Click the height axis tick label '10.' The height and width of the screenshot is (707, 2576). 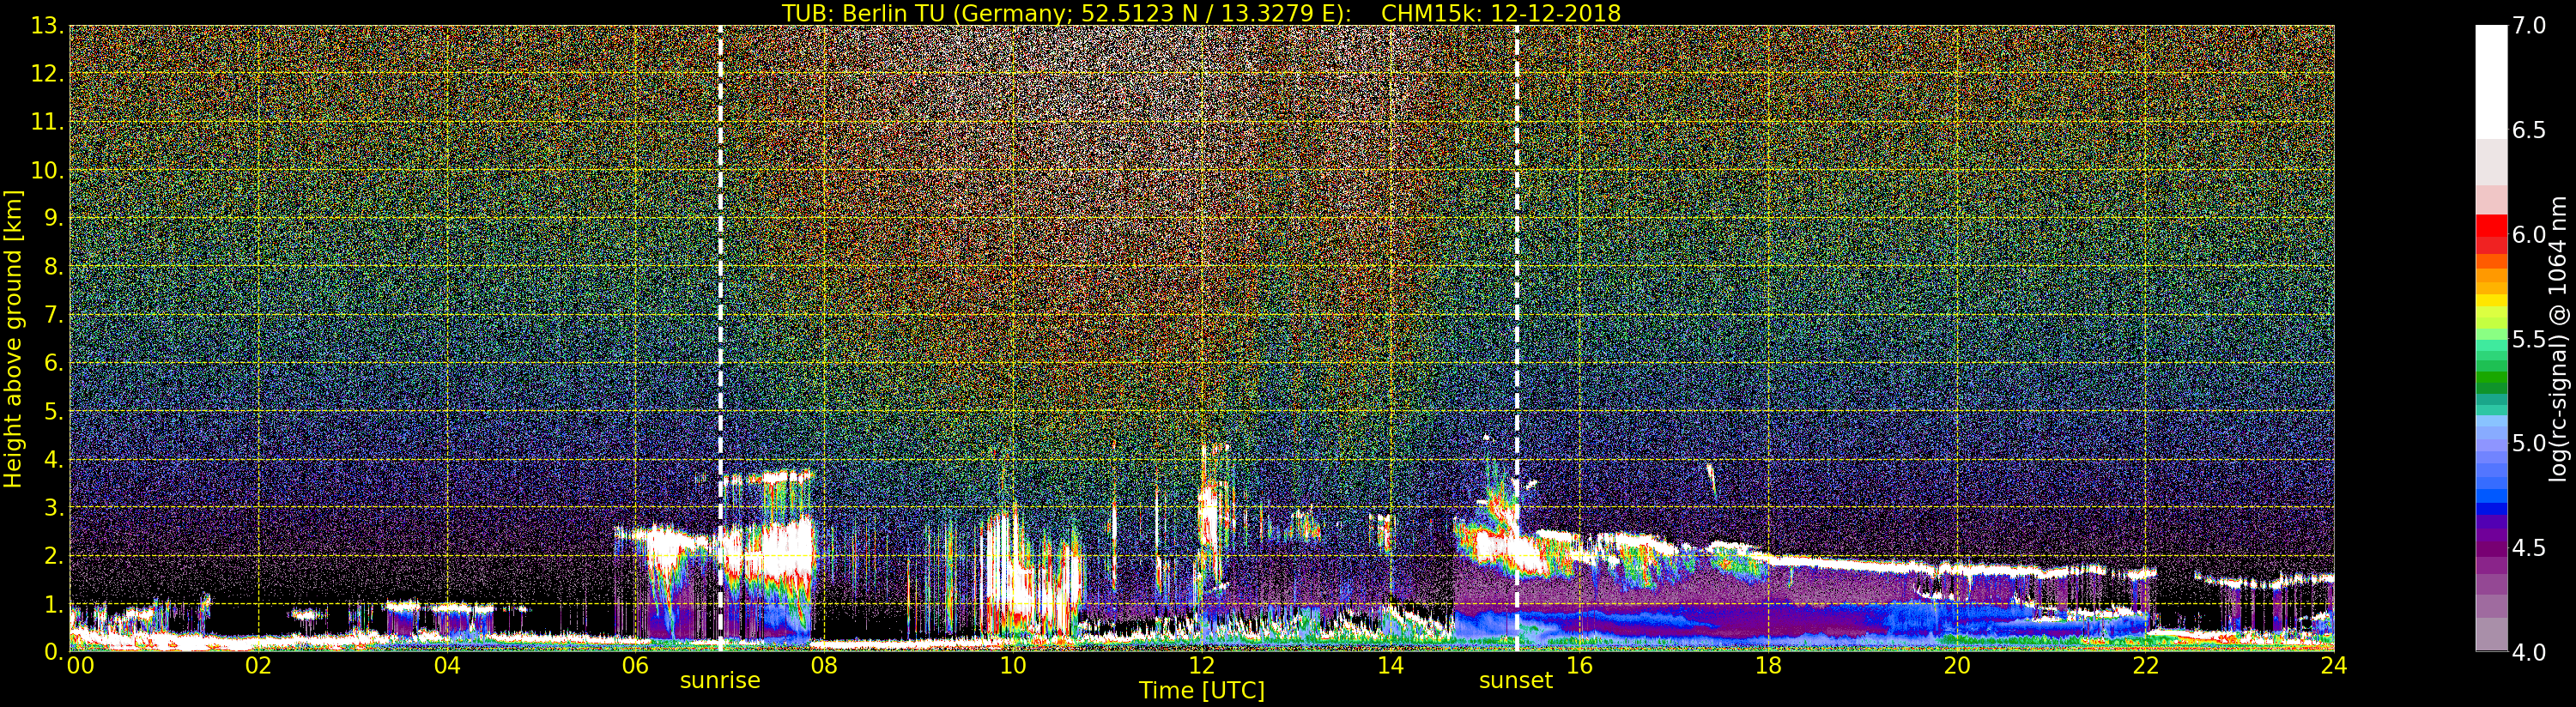pos(48,170)
